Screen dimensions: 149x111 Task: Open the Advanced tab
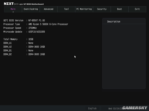coord(48,9)
